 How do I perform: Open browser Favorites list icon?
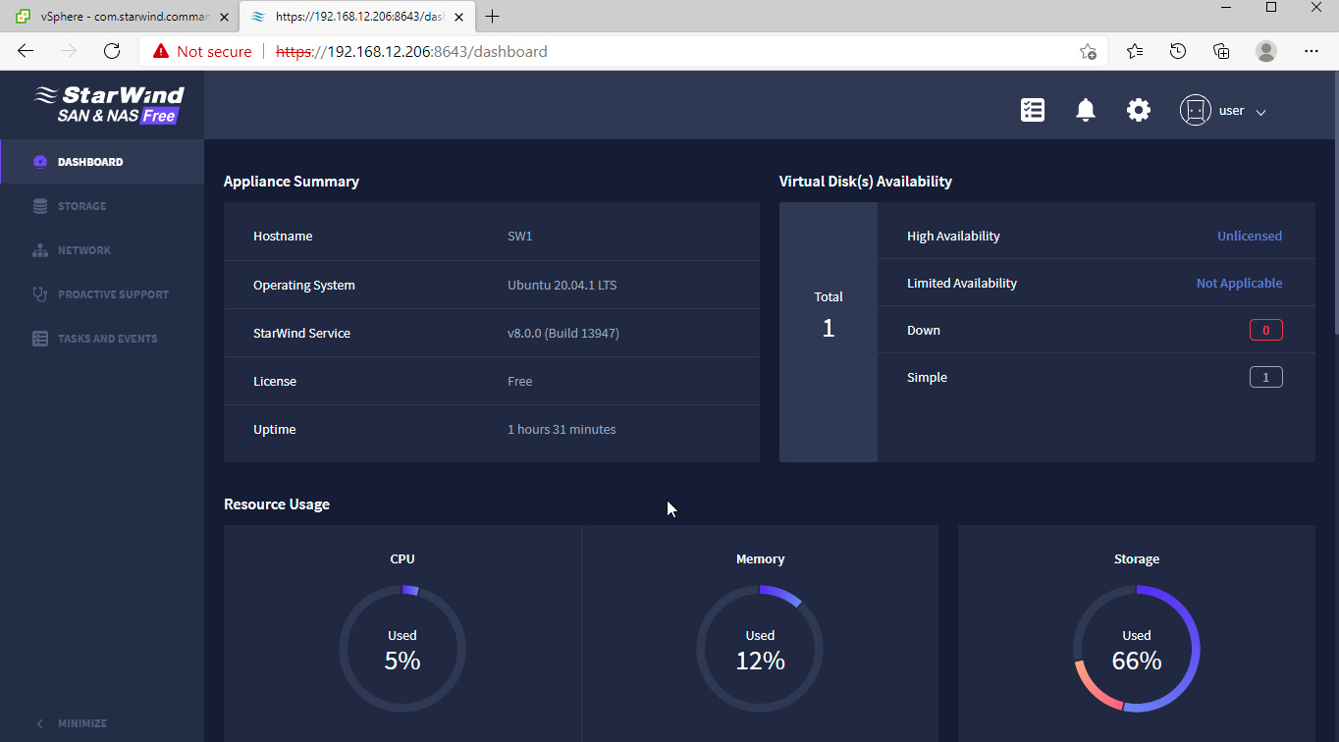1135,51
